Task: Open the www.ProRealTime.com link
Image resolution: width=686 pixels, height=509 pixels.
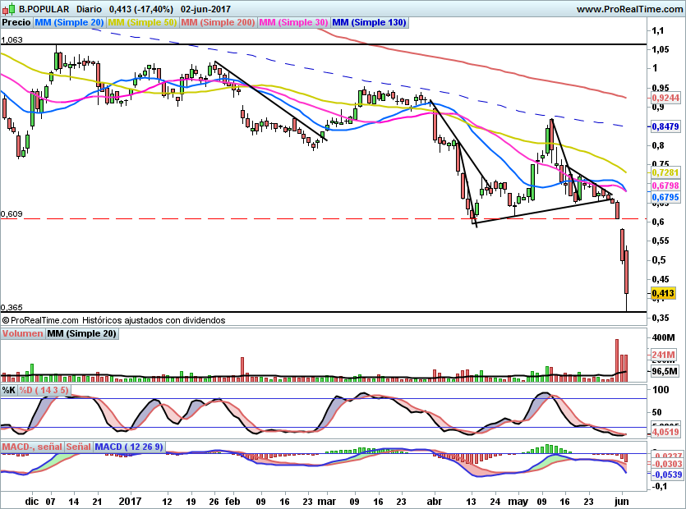Action: coord(628,8)
